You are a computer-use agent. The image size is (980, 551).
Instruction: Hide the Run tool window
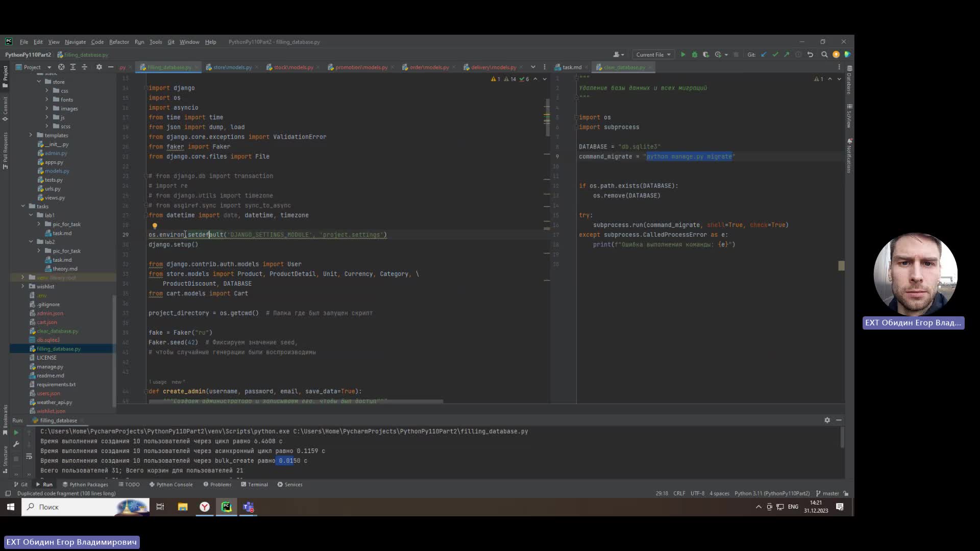pyautogui.click(x=839, y=420)
